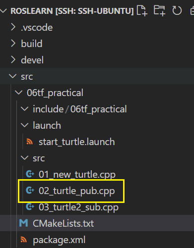Select the include/06tf_practical folder
The height and width of the screenshot is (248, 194).
80,109
